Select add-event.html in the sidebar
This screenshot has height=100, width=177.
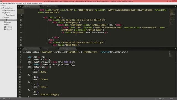[9, 20]
